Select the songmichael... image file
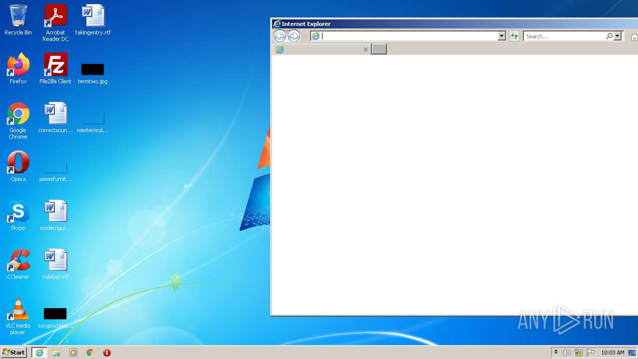The image size is (638, 359). (x=55, y=318)
